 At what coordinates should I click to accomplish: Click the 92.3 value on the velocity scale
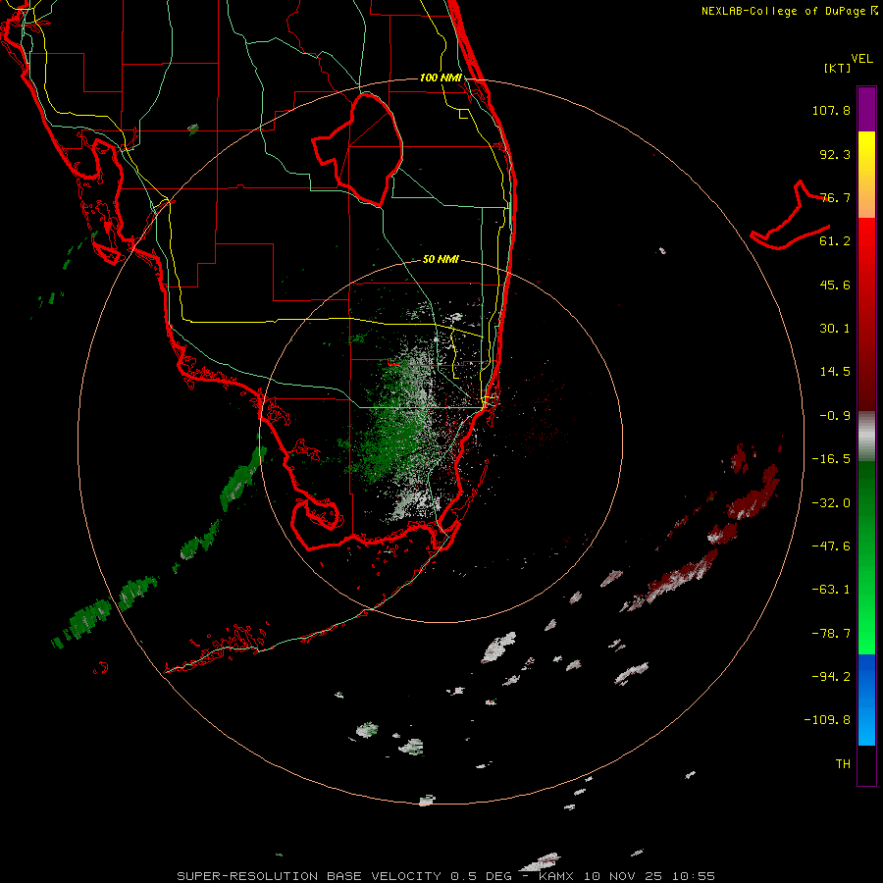[x=835, y=154]
